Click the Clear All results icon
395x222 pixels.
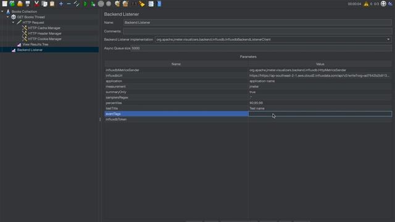[x=125, y=4]
